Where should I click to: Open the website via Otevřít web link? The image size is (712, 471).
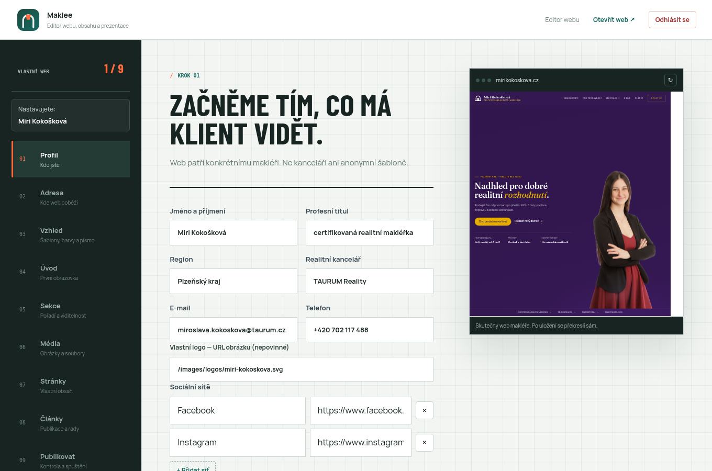614,19
